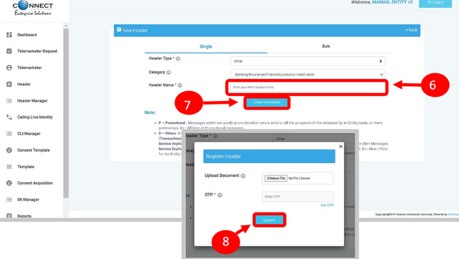Click the Calling Line Identity phone icon
The image size is (459, 259).
pyautogui.click(x=9, y=117)
